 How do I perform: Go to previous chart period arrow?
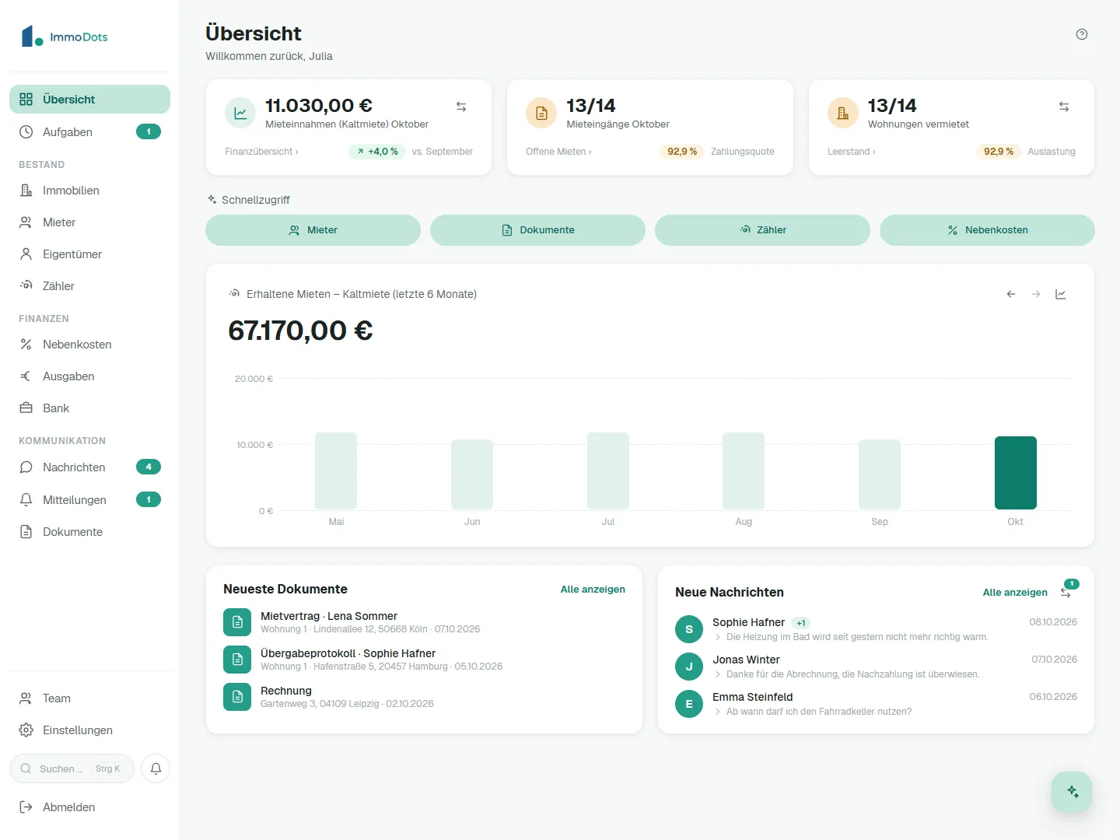(1010, 294)
